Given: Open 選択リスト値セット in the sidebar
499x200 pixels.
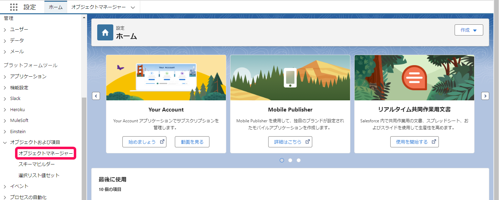Looking at the screenshot, I should pos(39,175).
